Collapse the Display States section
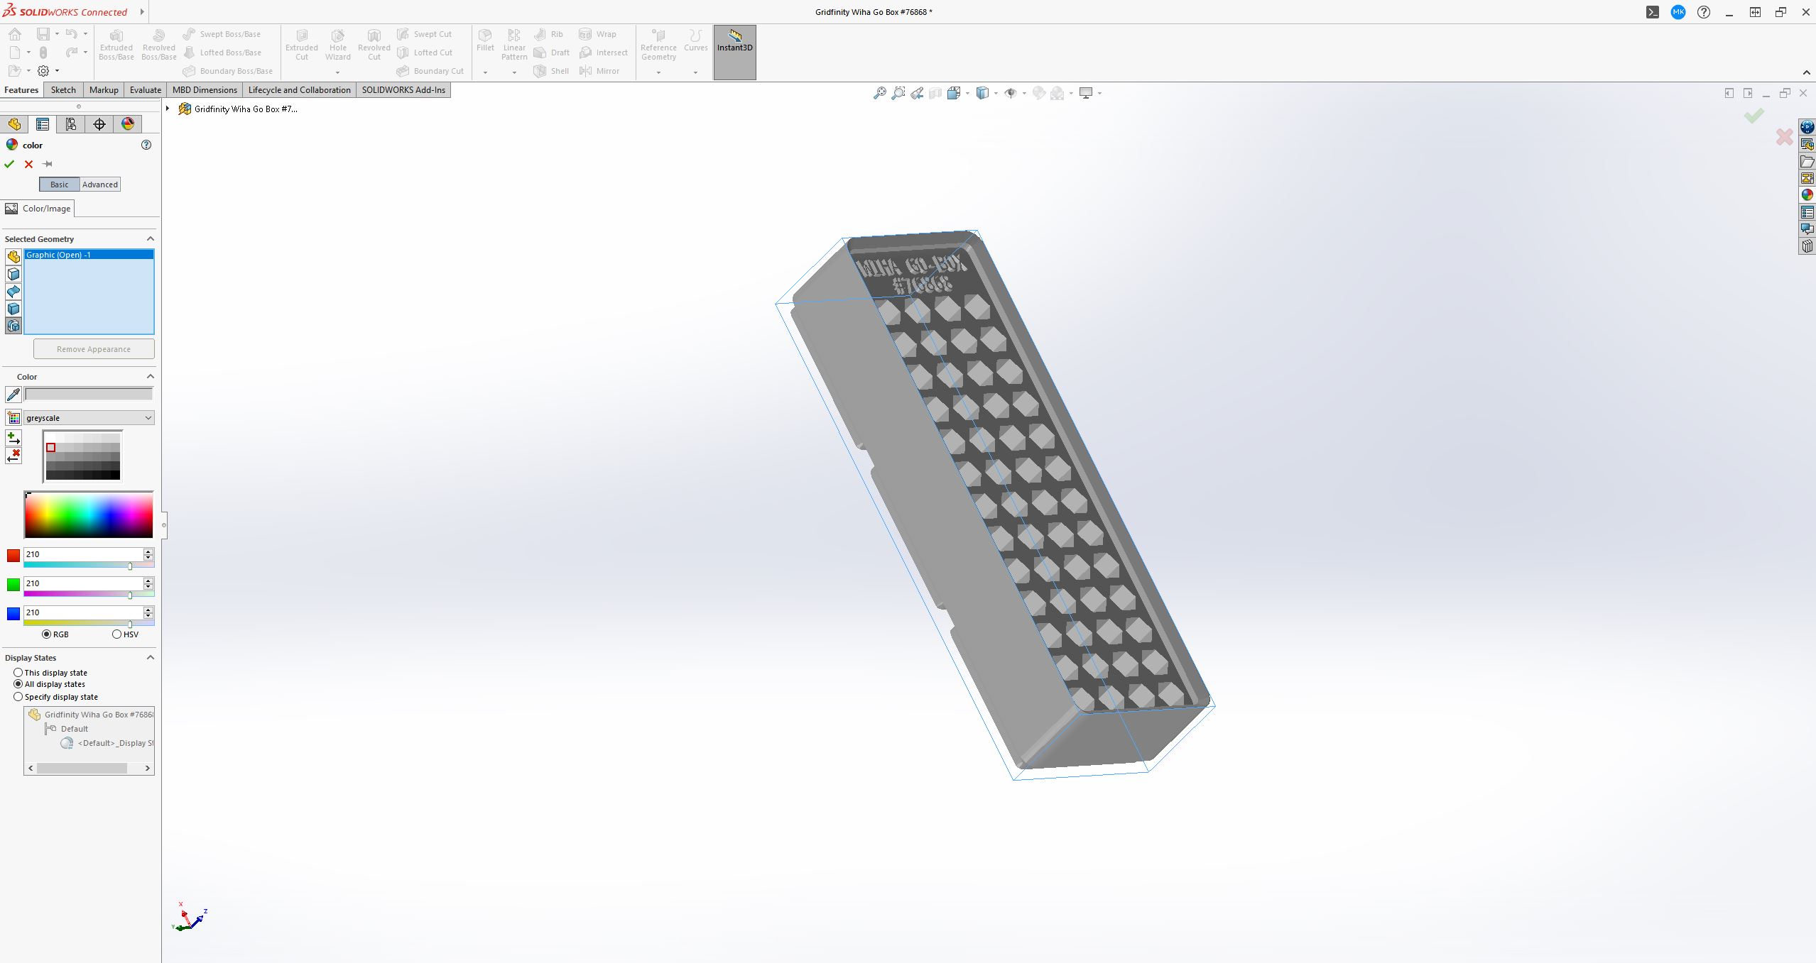Image resolution: width=1816 pixels, height=963 pixels. [x=150, y=658]
